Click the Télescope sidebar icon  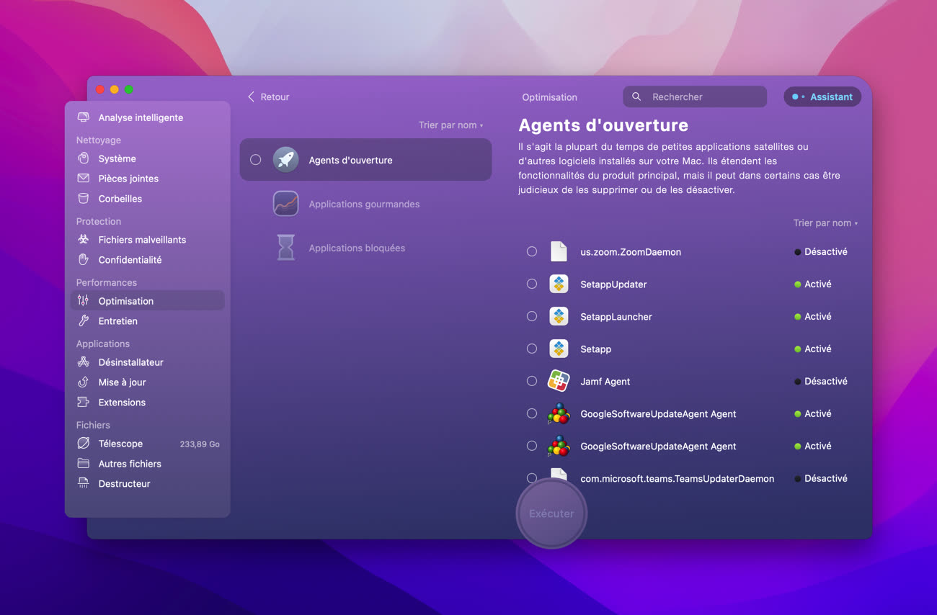click(84, 444)
